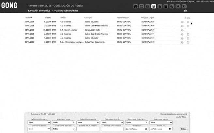Open the Glosario link in header
This screenshot has height=133, width=214.
tap(185, 1)
